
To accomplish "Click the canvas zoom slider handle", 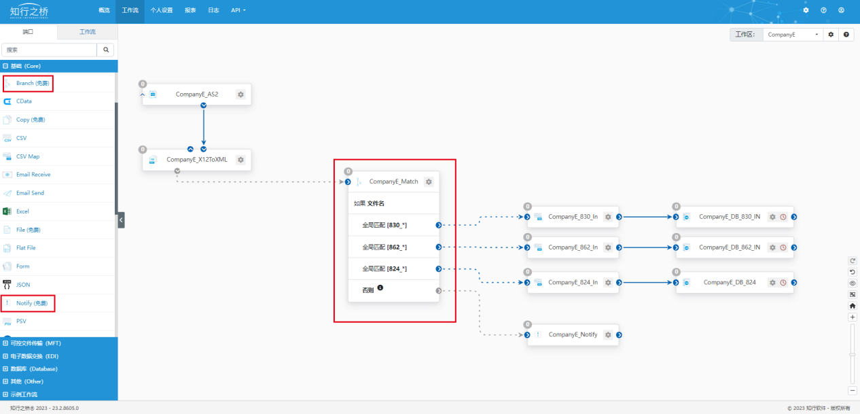I will [x=853, y=354].
